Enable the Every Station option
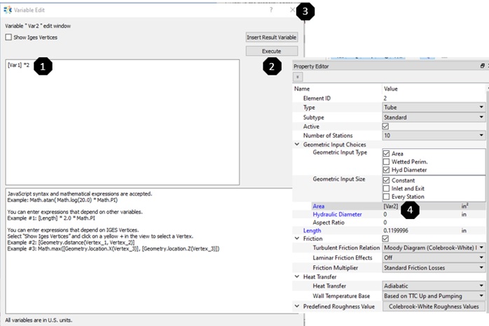Image resolution: width=489 pixels, height=326 pixels. [x=387, y=197]
